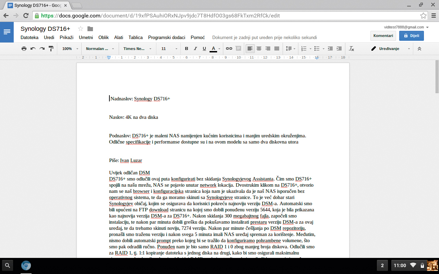Screen dimensions: 439x274
Task: Click the redo arrow icon
Action: coord(42,49)
